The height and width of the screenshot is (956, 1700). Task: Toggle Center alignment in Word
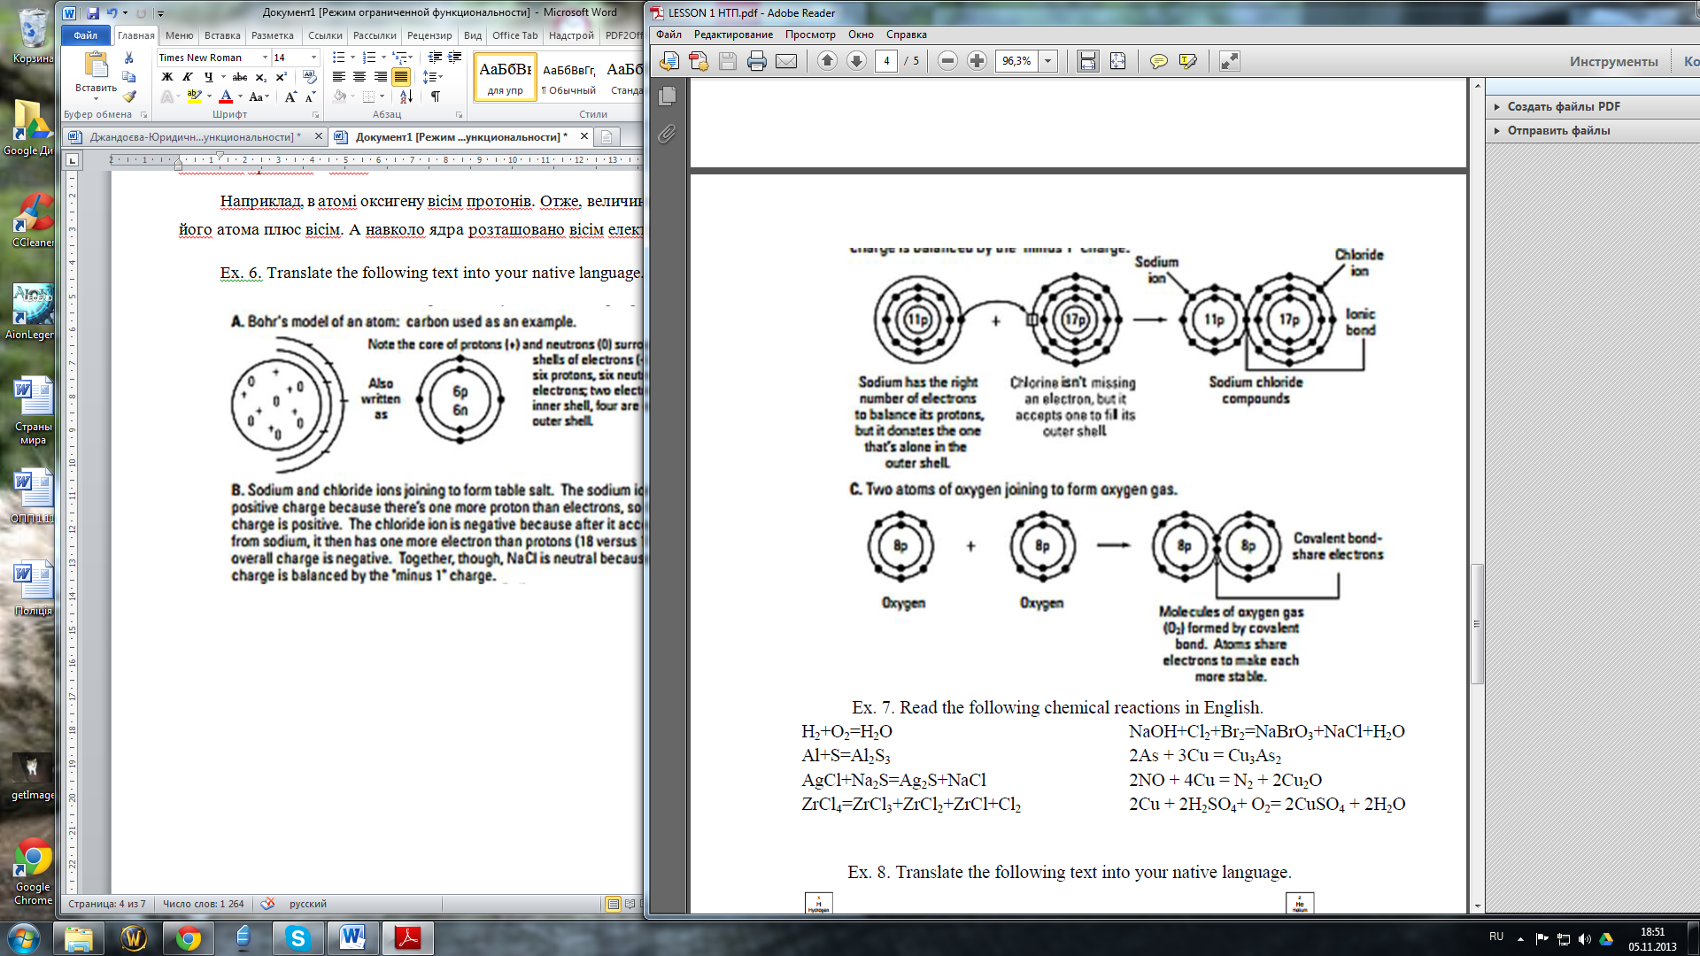click(359, 77)
